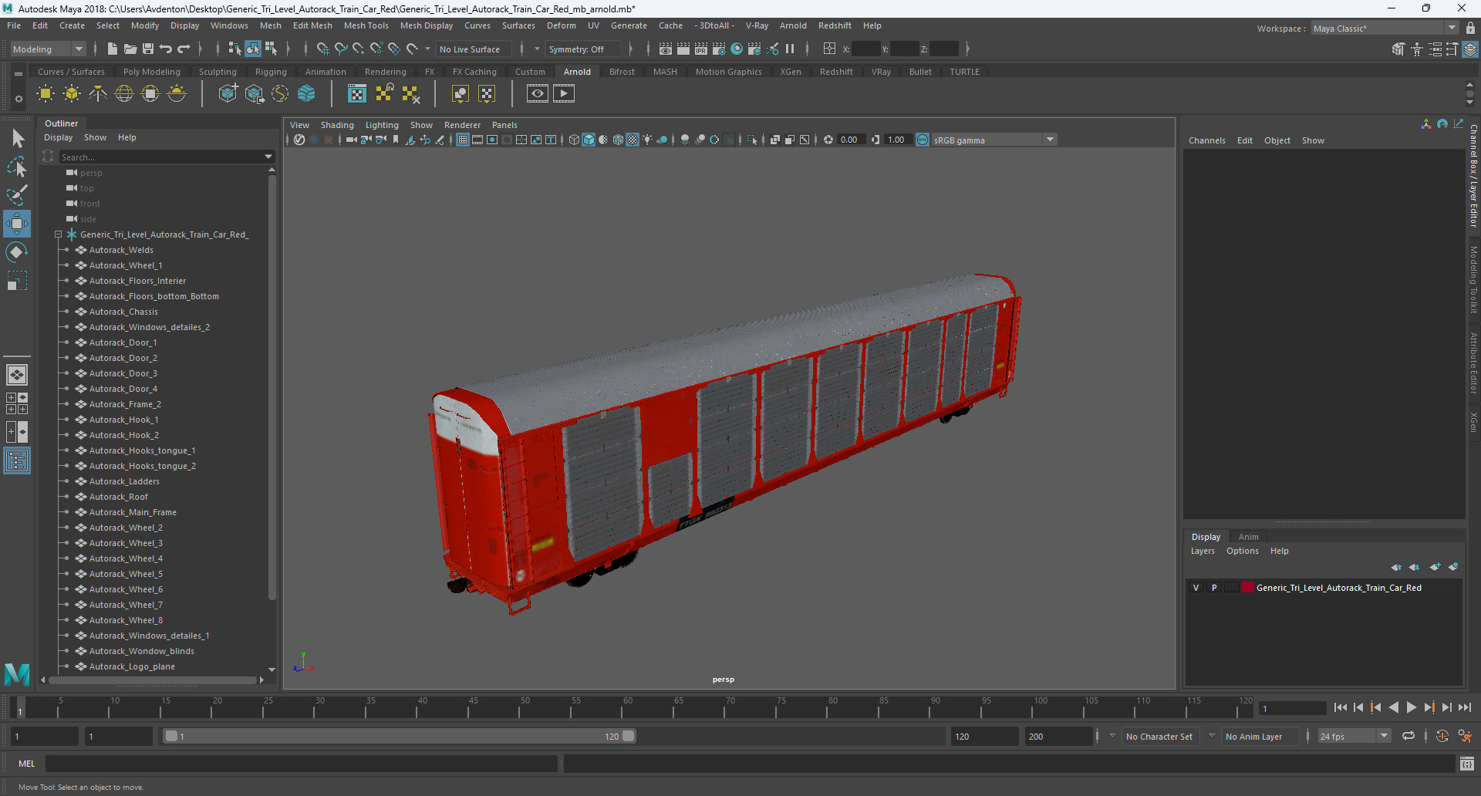Open the script editor icon
This screenshot has width=1481, height=796.
1467,764
